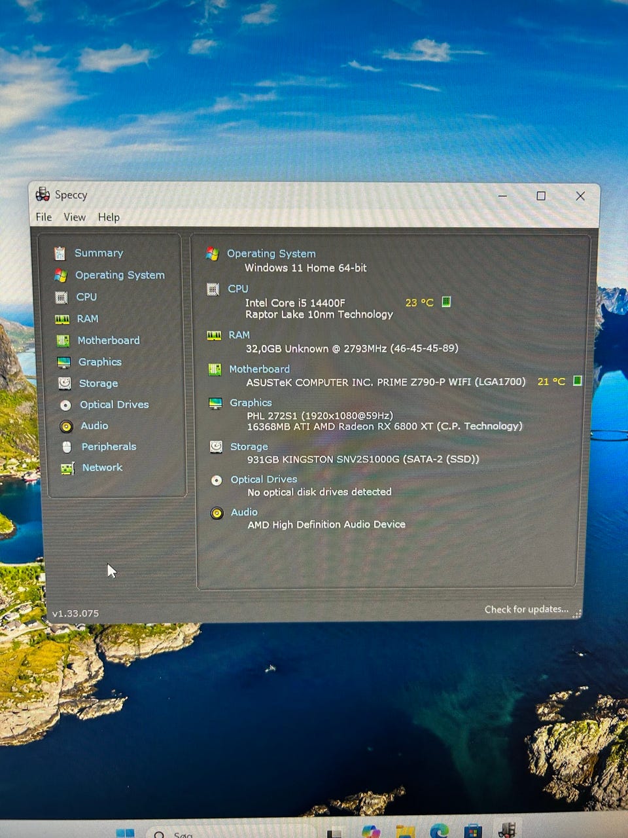628x838 pixels.
Task: Select Operating System icon in the sidebar
Action: click(61, 275)
